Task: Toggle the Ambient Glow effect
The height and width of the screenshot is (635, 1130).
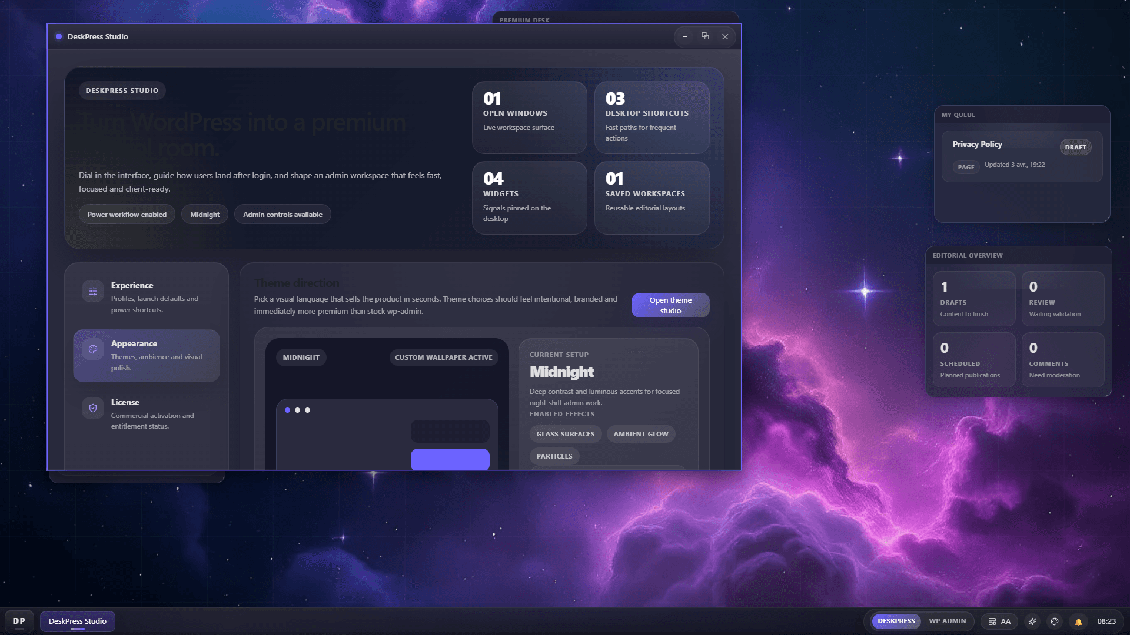Action: point(640,433)
